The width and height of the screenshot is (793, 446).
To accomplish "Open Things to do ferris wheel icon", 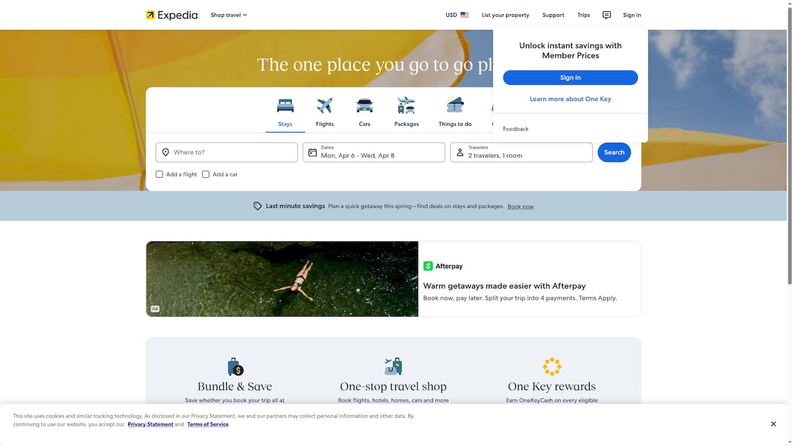I will pos(454,105).
